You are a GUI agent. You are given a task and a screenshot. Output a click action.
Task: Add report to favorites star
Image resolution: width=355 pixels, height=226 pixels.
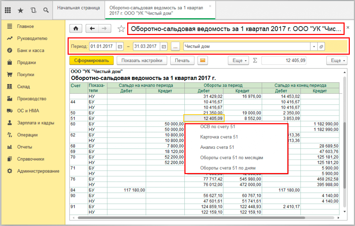(x=121, y=29)
